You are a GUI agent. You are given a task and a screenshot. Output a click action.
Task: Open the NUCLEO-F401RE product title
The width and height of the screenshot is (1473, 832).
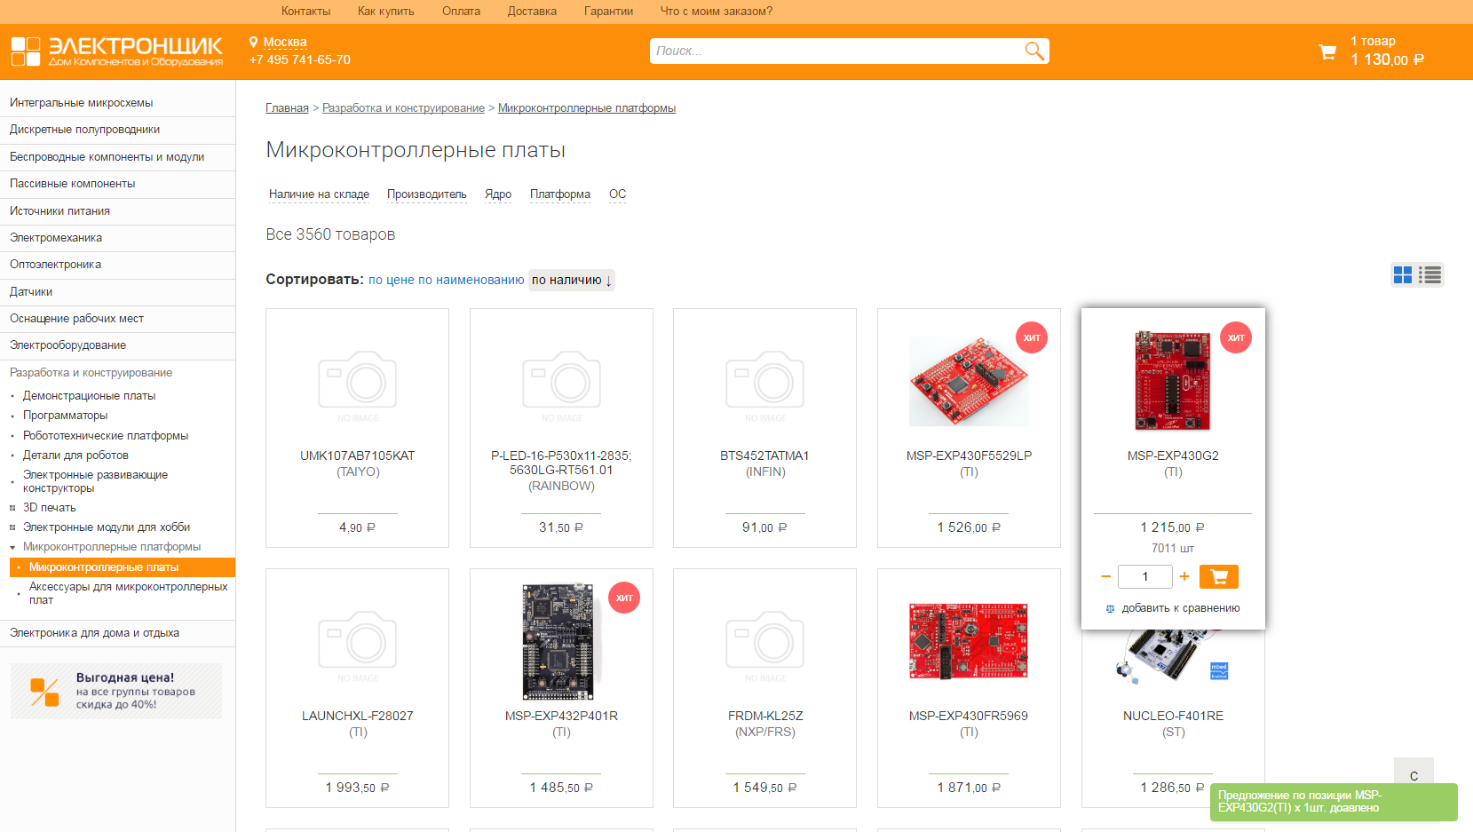pyautogui.click(x=1173, y=716)
